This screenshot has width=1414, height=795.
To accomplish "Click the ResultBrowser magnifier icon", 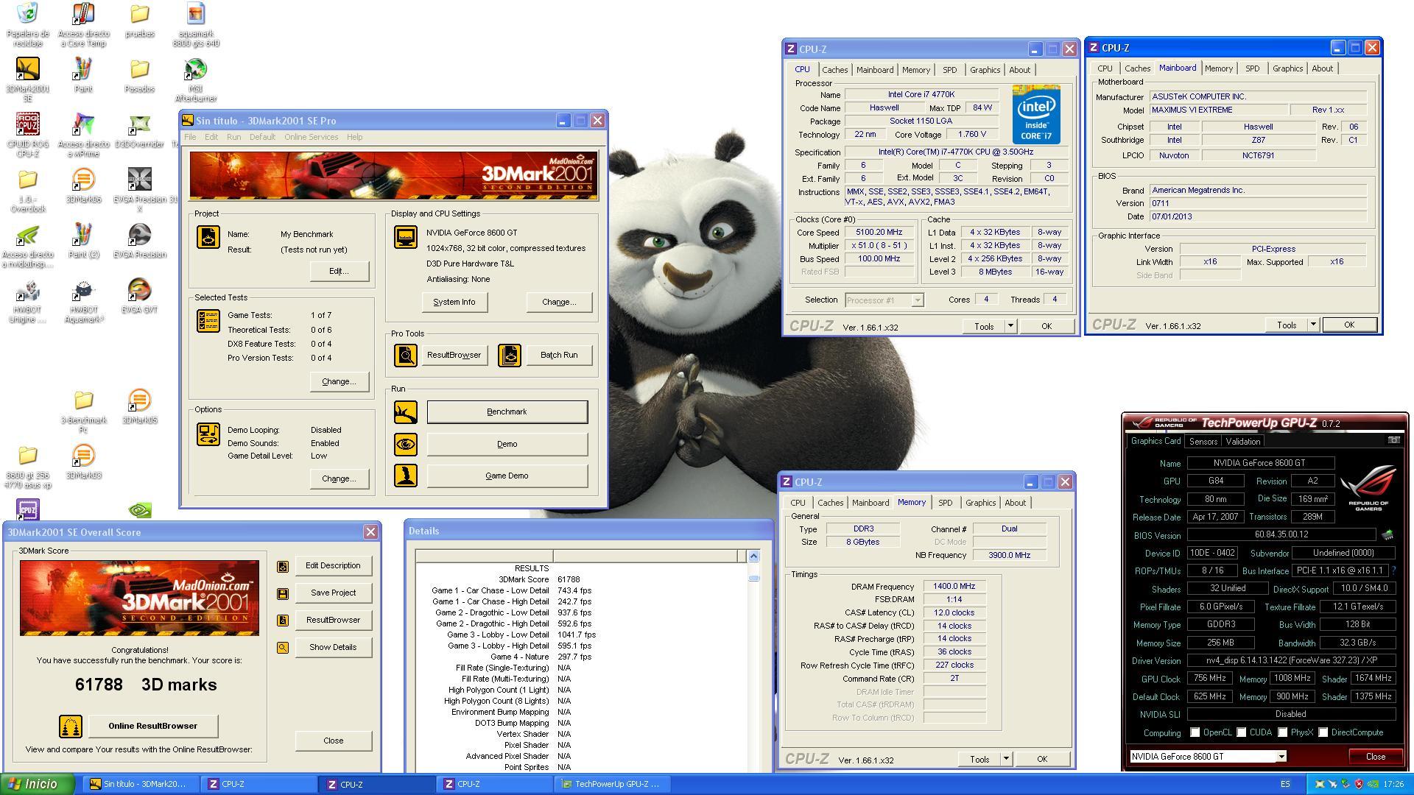I will pos(405,355).
